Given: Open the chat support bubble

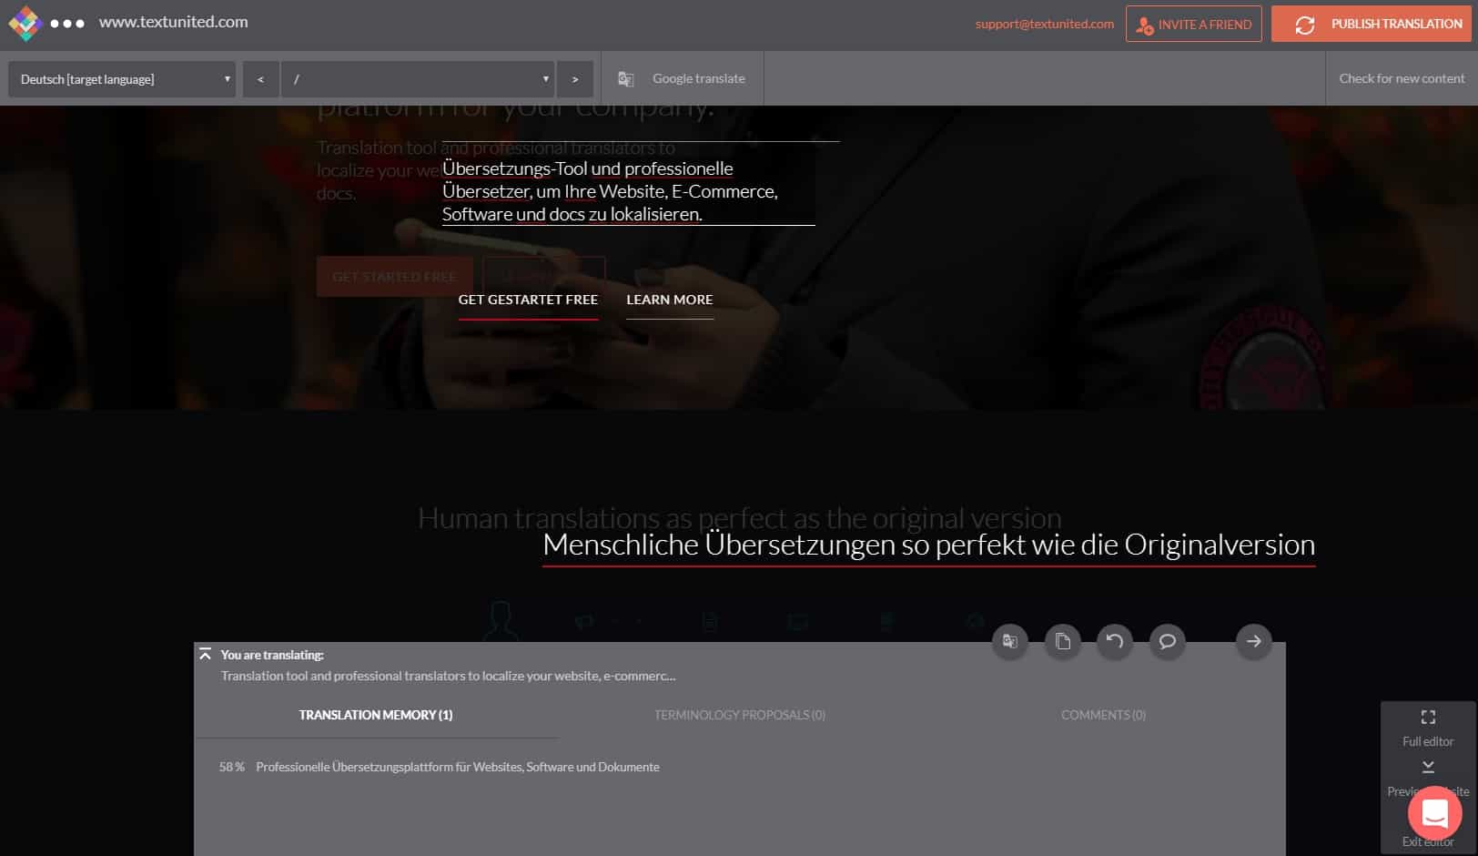Looking at the screenshot, I should pos(1434,812).
